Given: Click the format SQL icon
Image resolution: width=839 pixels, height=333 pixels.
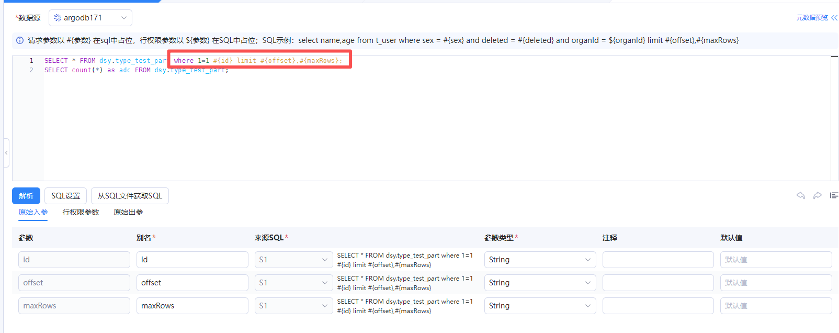Looking at the screenshot, I should tap(834, 195).
